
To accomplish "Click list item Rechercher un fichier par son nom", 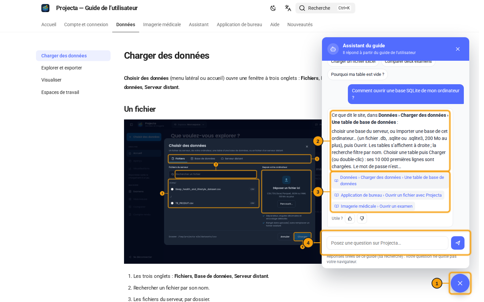I will 171,288.
